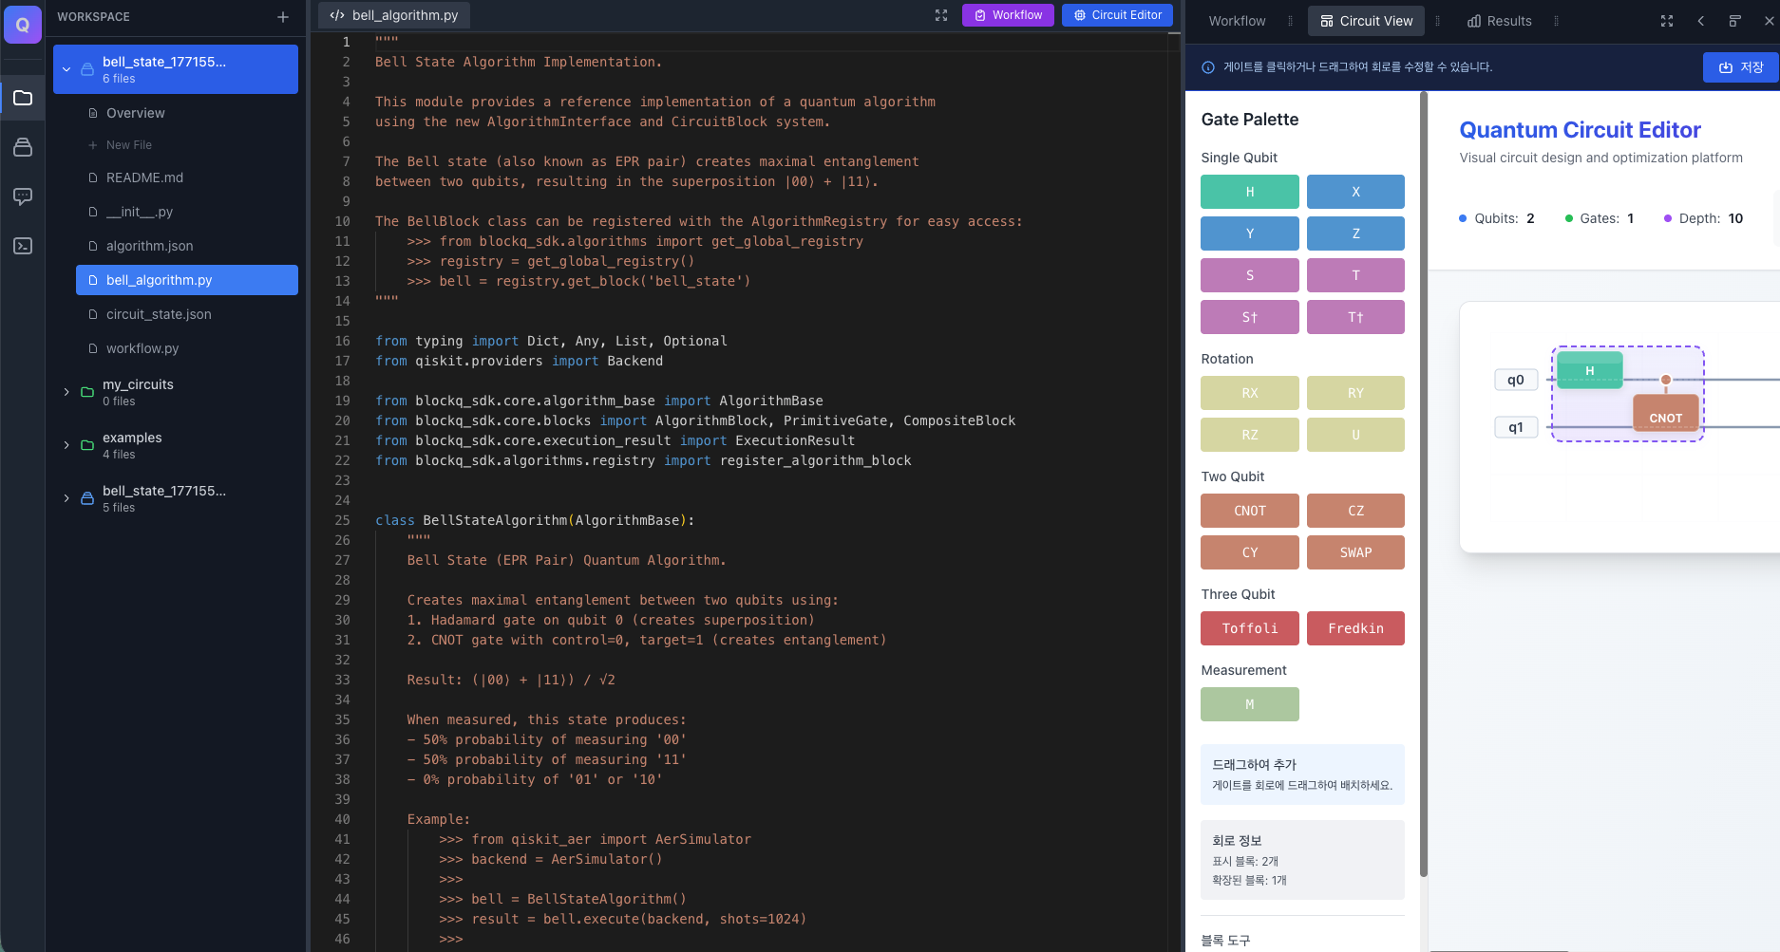The image size is (1780, 952).
Task: Open the terminal icon in left sidebar
Action: click(x=23, y=246)
